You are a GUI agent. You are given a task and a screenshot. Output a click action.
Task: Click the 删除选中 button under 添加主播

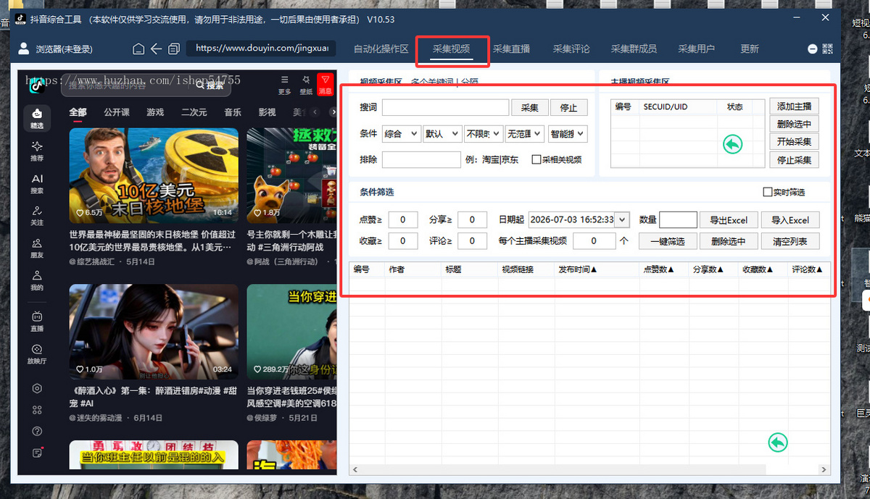[x=794, y=125]
